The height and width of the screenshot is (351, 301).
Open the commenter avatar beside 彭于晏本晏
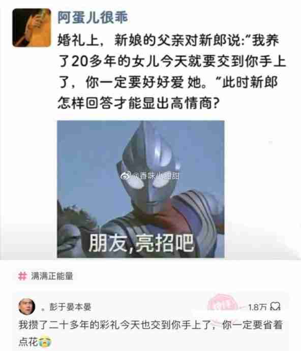click(26, 306)
